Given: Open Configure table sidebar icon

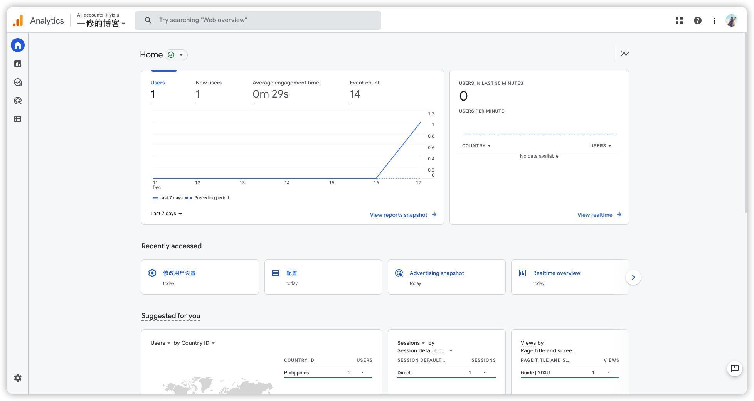Looking at the screenshot, I should pos(18,119).
